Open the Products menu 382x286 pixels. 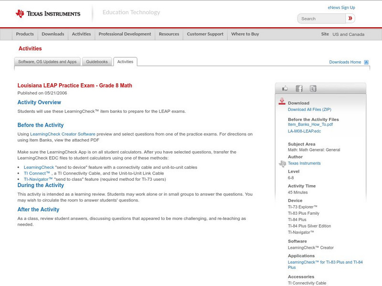[x=24, y=34]
